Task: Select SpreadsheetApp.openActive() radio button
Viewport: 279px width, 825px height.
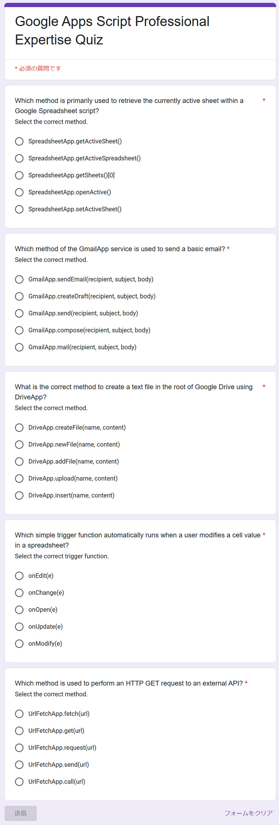Action: [x=19, y=192]
